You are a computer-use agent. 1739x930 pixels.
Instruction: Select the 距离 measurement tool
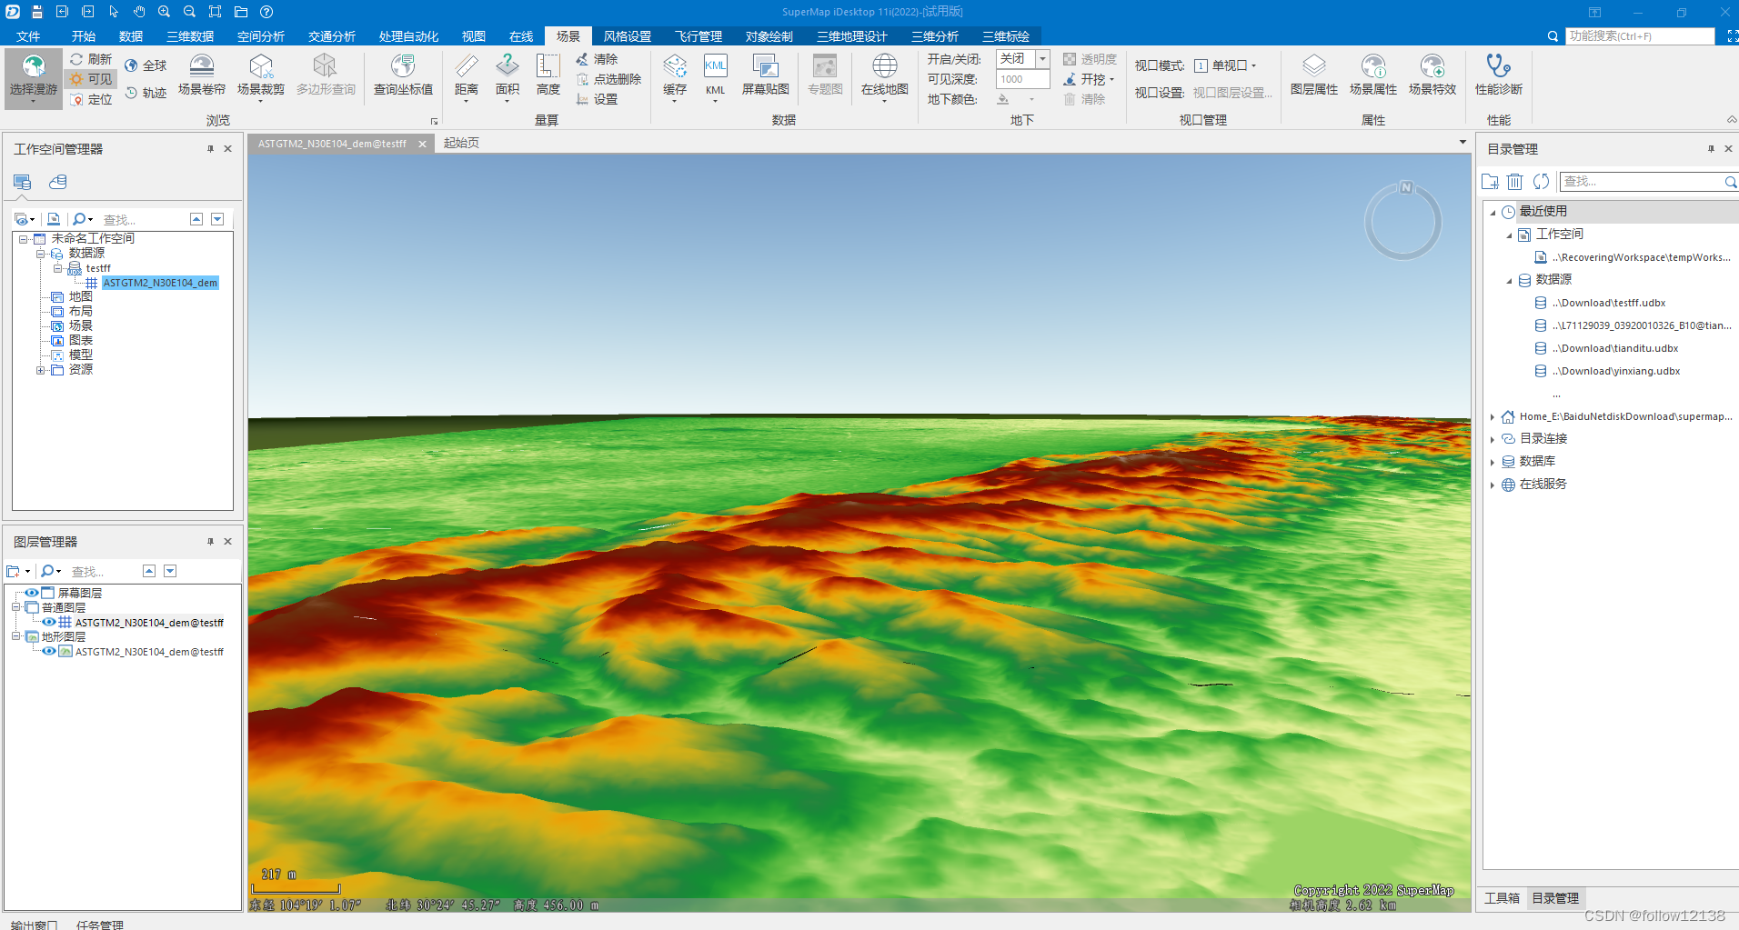click(x=466, y=76)
